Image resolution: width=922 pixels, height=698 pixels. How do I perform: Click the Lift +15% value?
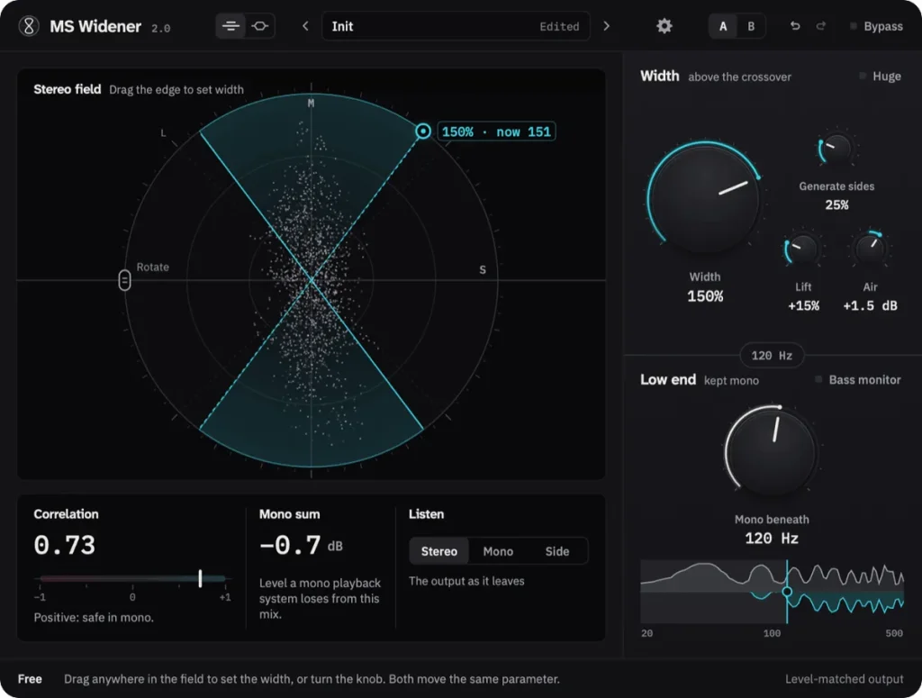[803, 306]
